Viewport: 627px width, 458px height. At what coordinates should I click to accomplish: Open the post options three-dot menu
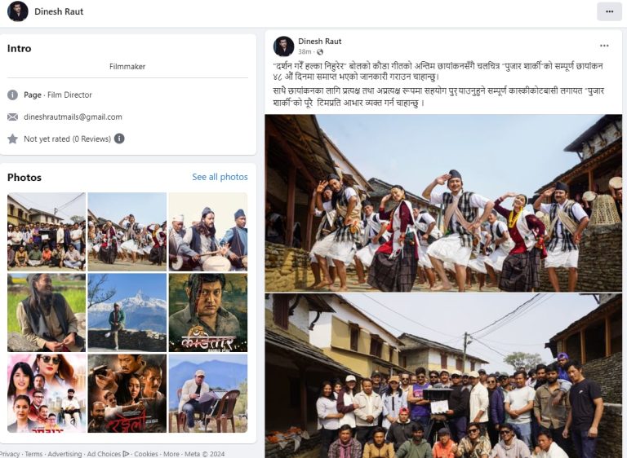(x=604, y=46)
